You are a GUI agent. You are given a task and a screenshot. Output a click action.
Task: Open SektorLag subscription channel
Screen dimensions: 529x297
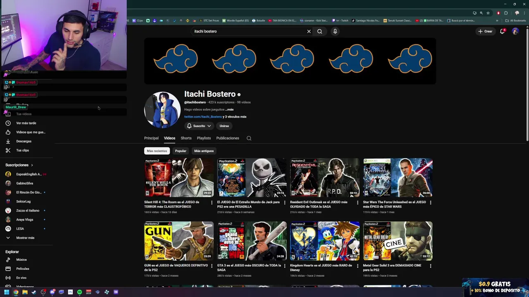point(19,201)
